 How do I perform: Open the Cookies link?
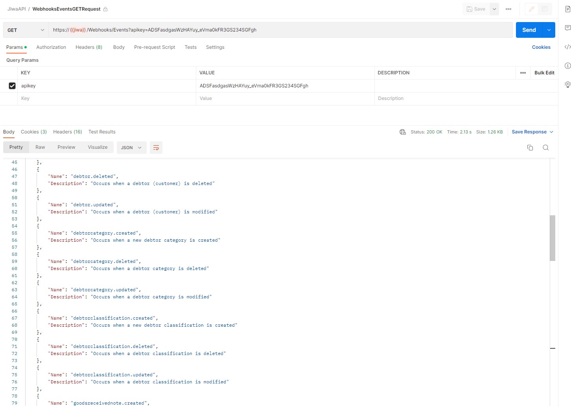(541, 47)
